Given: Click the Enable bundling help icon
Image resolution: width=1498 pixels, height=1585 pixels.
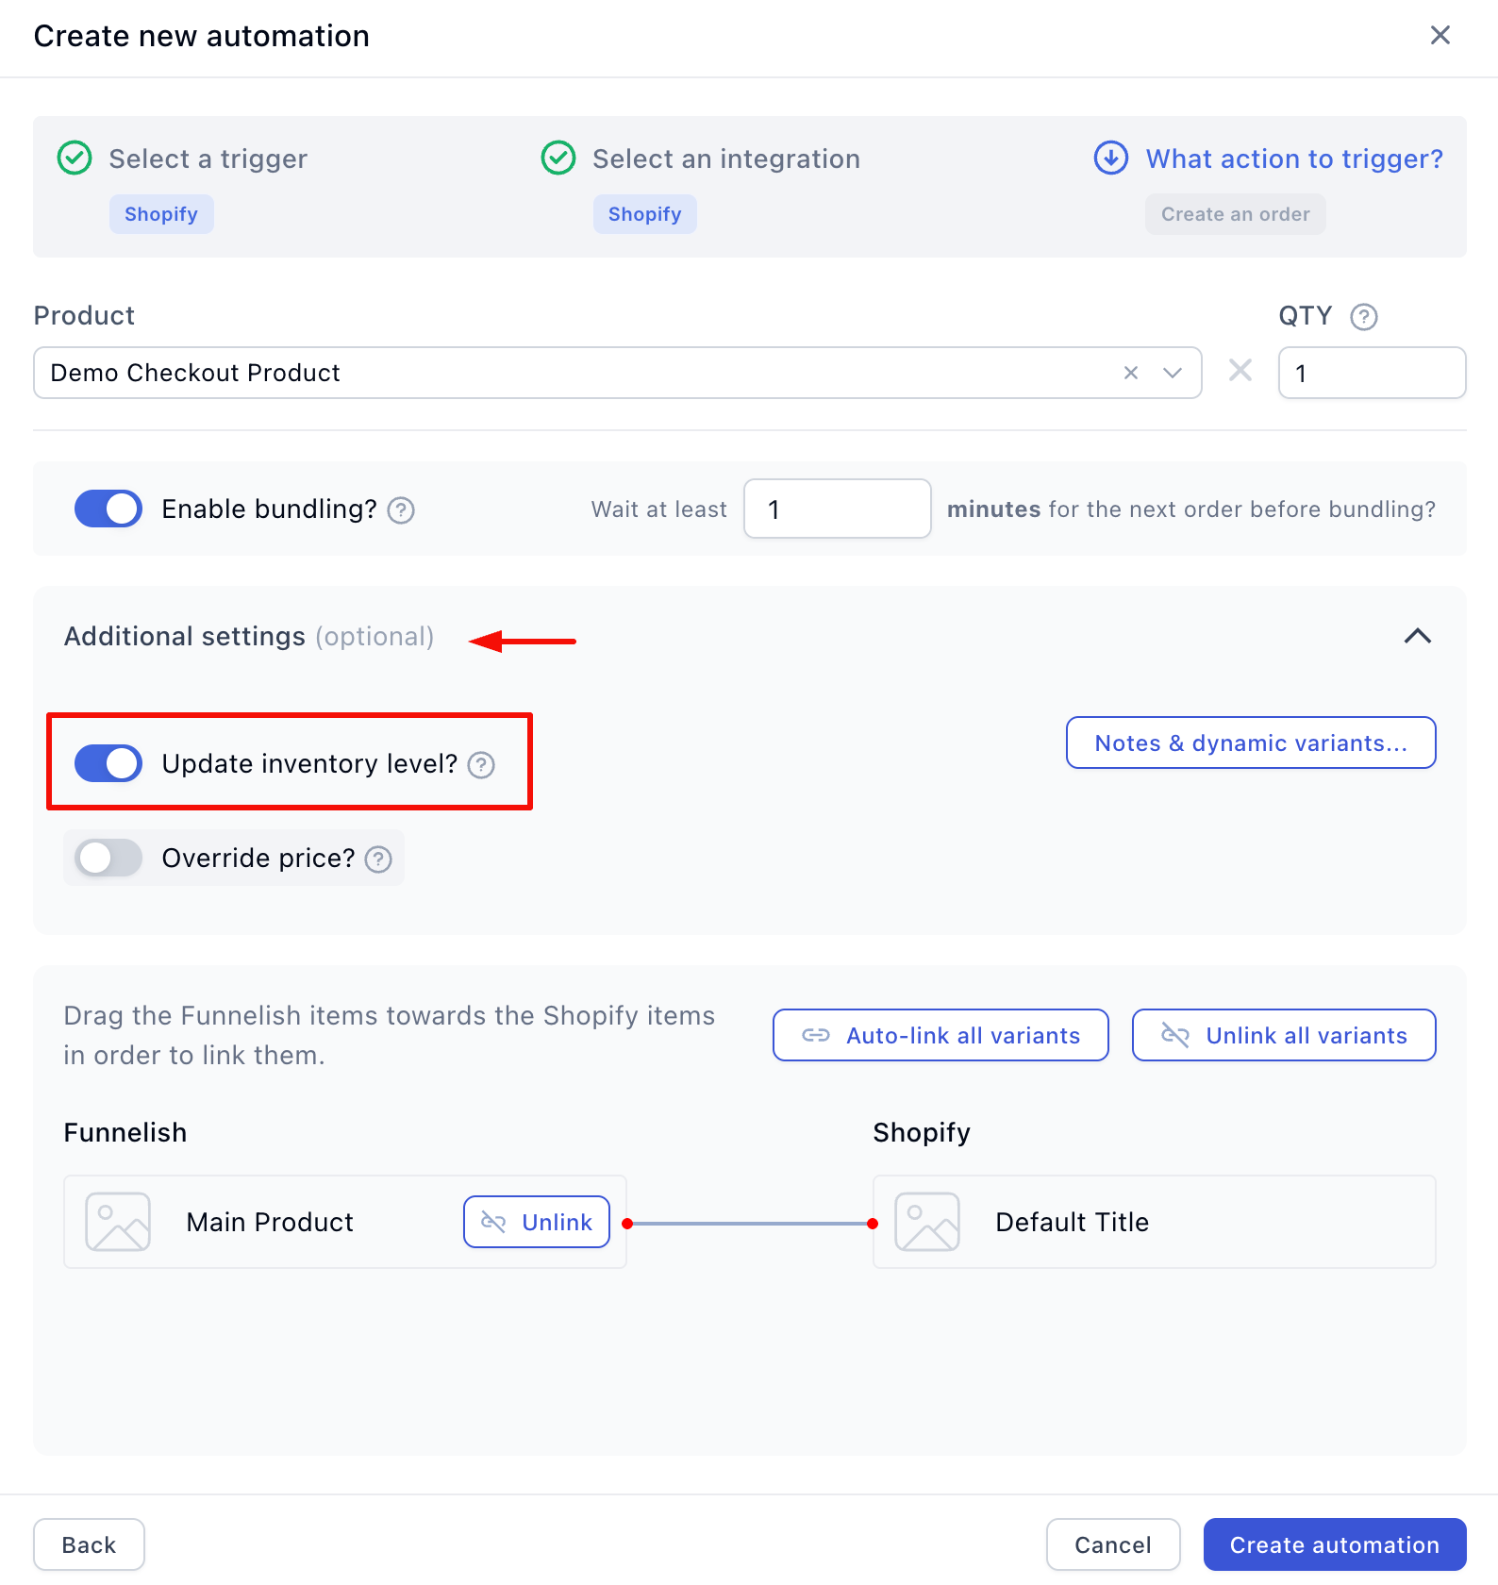Looking at the screenshot, I should (401, 510).
